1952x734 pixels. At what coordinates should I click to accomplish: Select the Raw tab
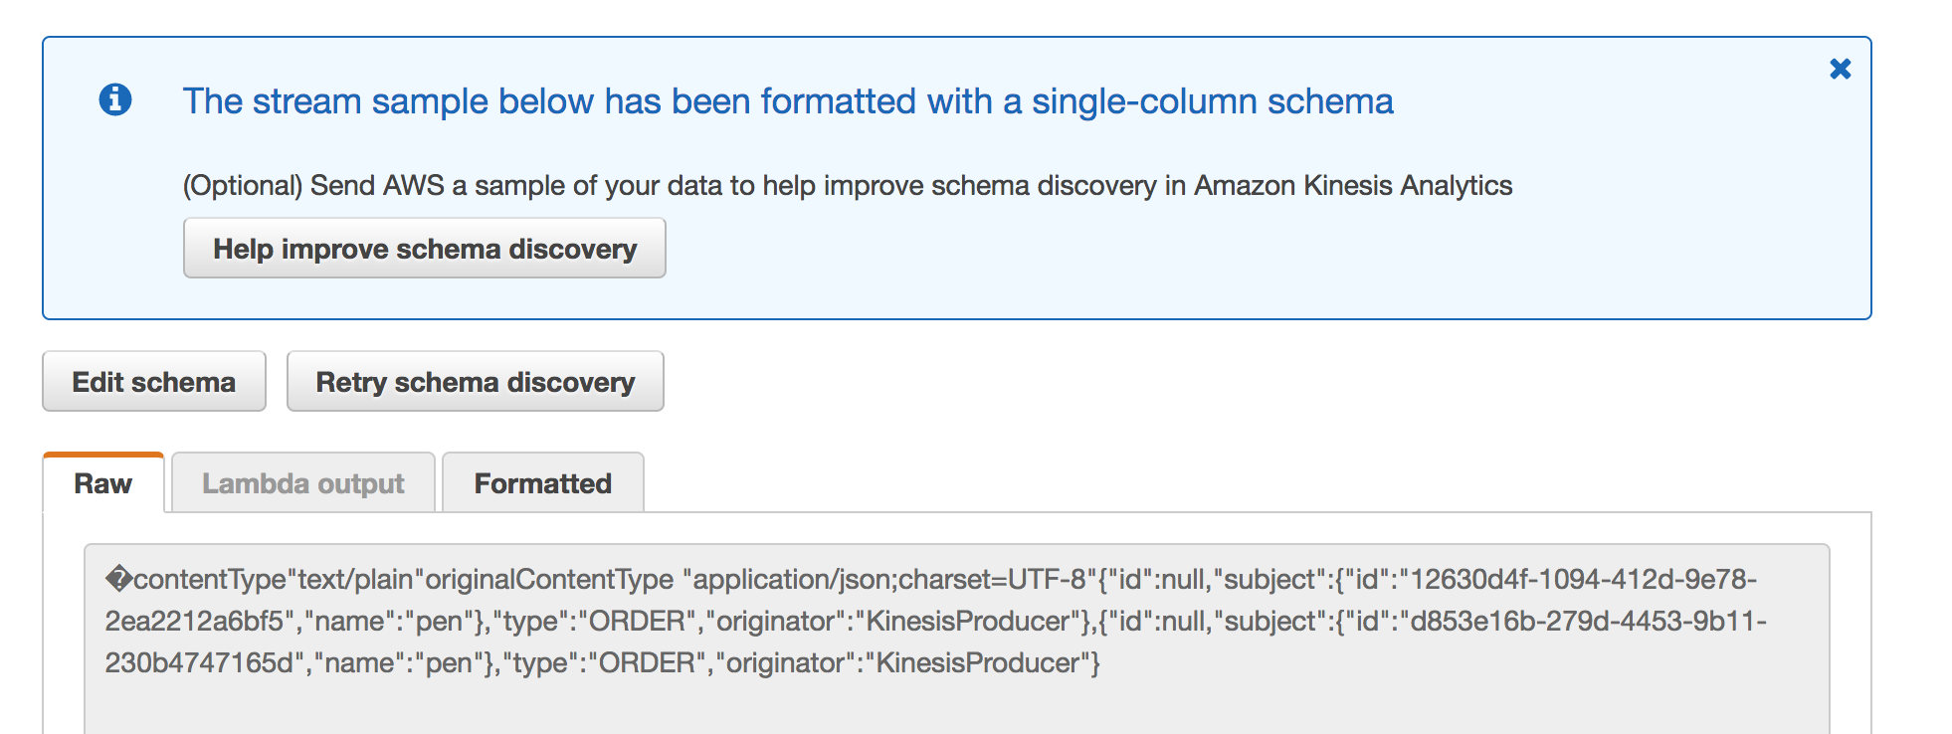tap(103, 483)
